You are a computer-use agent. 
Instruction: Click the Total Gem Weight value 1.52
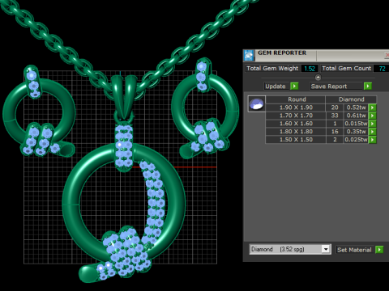pyautogui.click(x=310, y=69)
